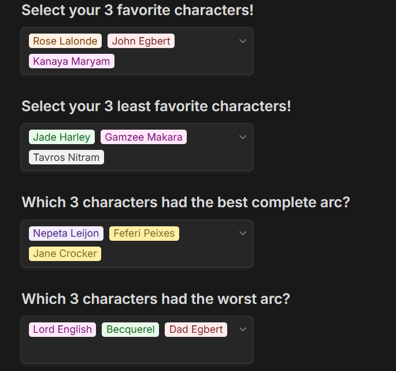Screen dimensions: 396x371
Task: Click the Becquerel tag
Action: coord(130,329)
